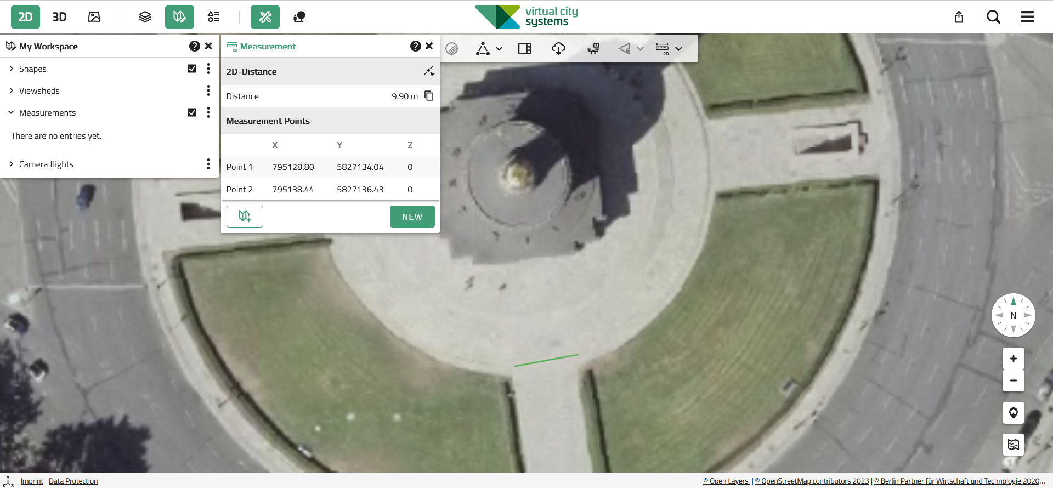Open the oblique imagery view
Image resolution: width=1053 pixels, height=489 pixels.
click(94, 17)
